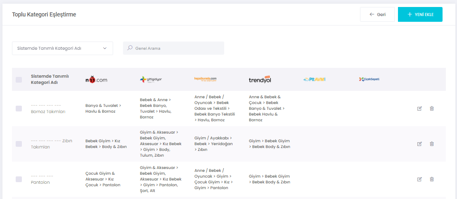457x199 pixels.
Task: Click the YENİ EKLE button
Action: [420, 14]
